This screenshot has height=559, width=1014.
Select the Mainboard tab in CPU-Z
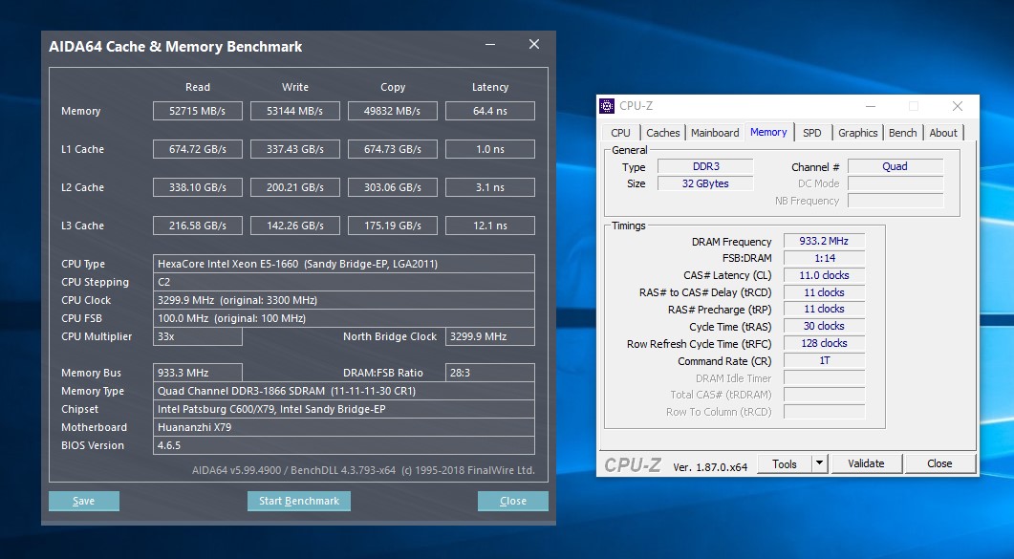point(715,133)
